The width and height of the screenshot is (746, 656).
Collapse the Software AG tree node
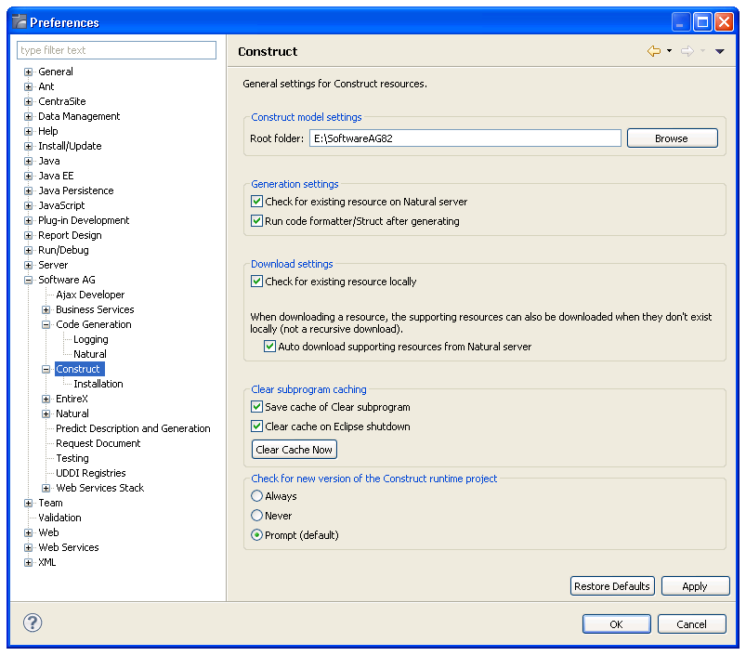pyautogui.click(x=28, y=280)
